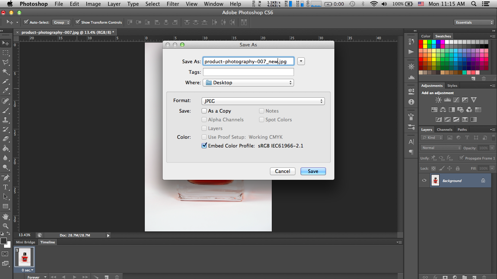497x279 pixels.
Task: Select the Eraser tool
Action: [5, 139]
